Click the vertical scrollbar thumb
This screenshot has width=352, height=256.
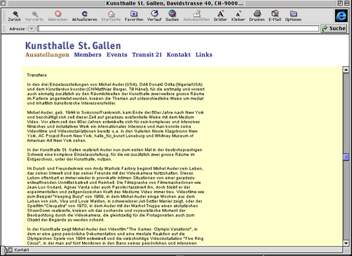(346, 157)
